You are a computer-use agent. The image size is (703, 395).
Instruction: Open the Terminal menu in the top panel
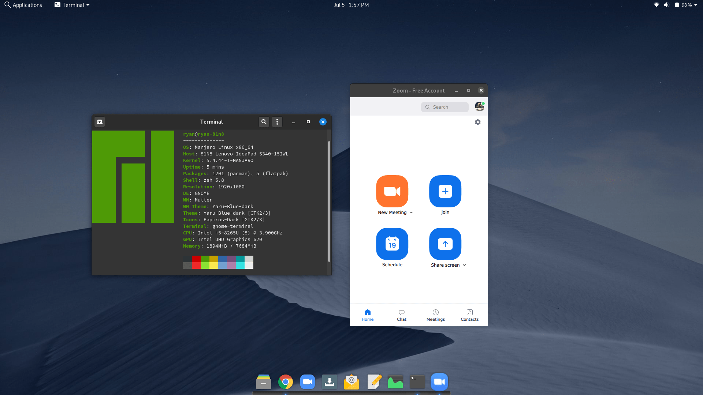71,5
